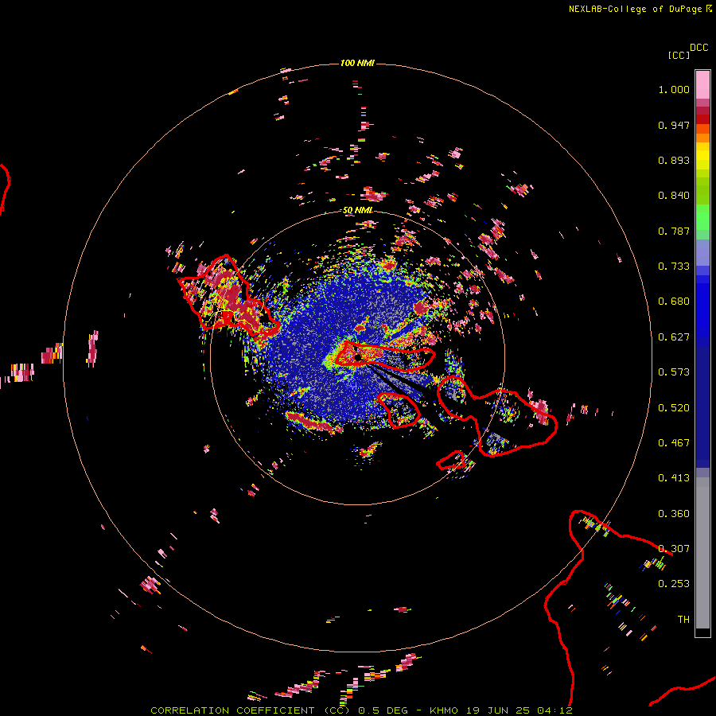Select the DCC label above the color bar
Image resolution: width=716 pixels, height=716 pixels.
coord(699,48)
